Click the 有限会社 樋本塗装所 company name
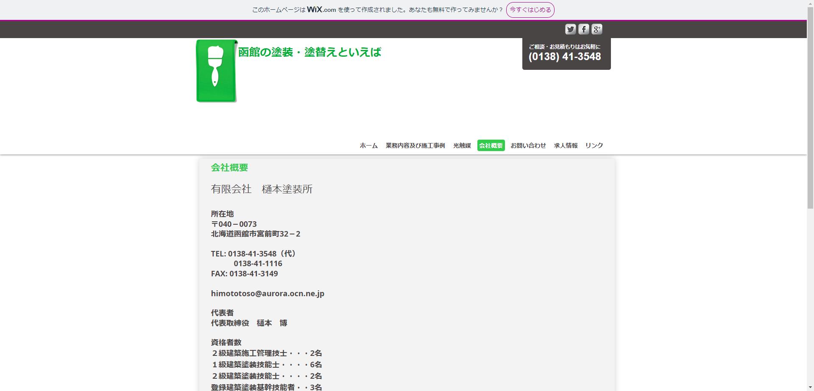This screenshot has height=391, width=814. [x=262, y=189]
